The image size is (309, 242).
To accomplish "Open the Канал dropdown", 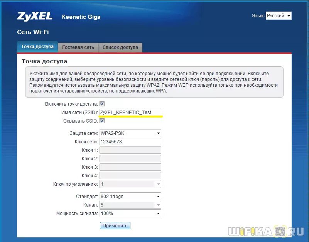I will [130, 205].
